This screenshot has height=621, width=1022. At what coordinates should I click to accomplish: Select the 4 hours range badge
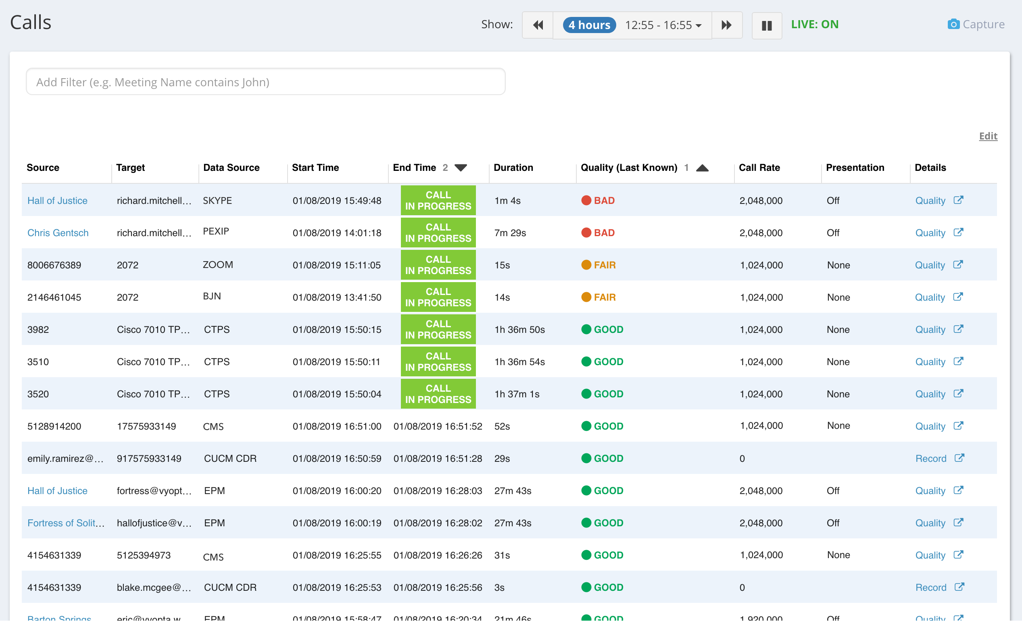coord(589,25)
